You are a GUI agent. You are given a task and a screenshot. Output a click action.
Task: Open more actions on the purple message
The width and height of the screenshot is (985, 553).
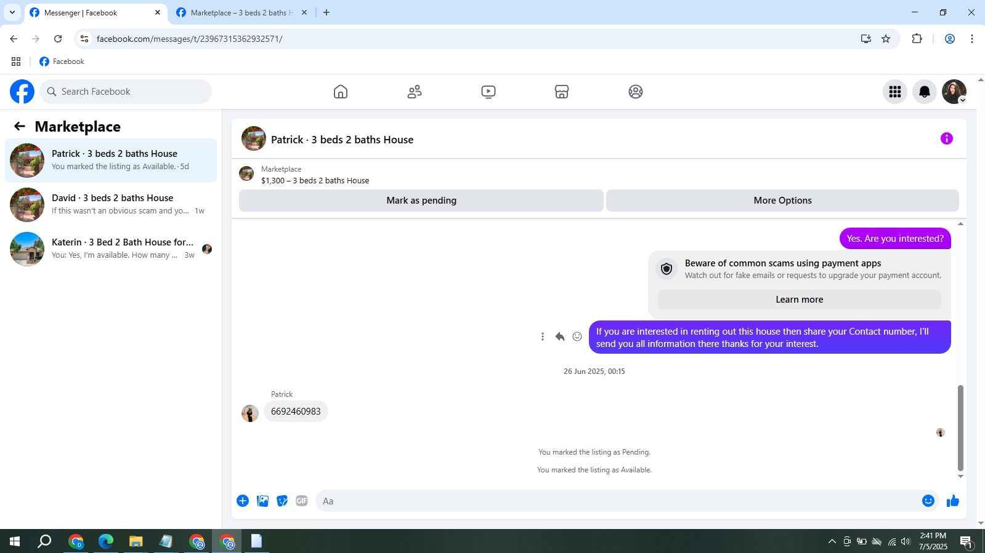coord(543,336)
